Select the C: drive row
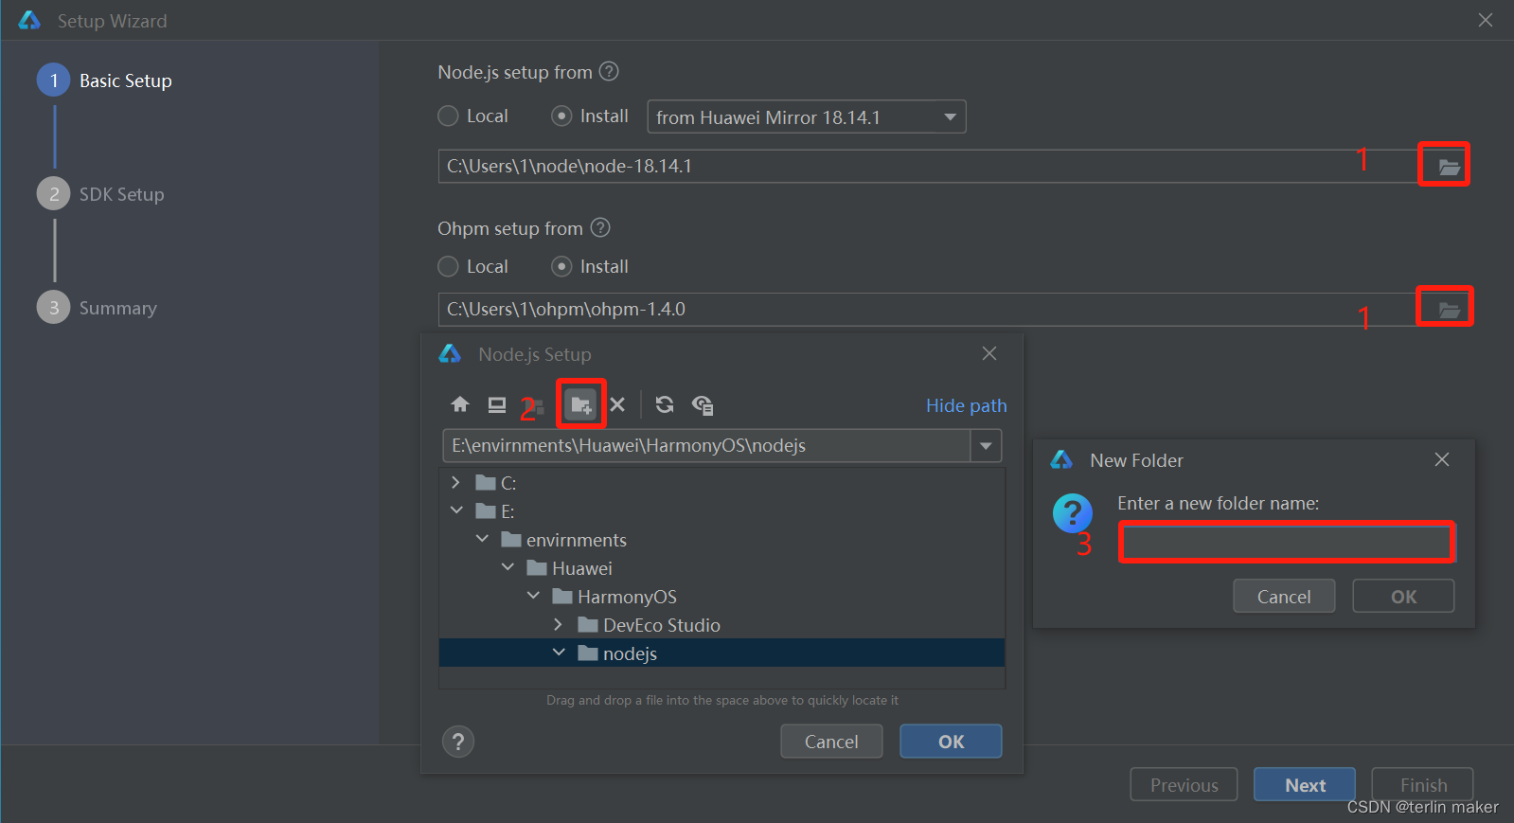1514x823 pixels. (x=721, y=483)
